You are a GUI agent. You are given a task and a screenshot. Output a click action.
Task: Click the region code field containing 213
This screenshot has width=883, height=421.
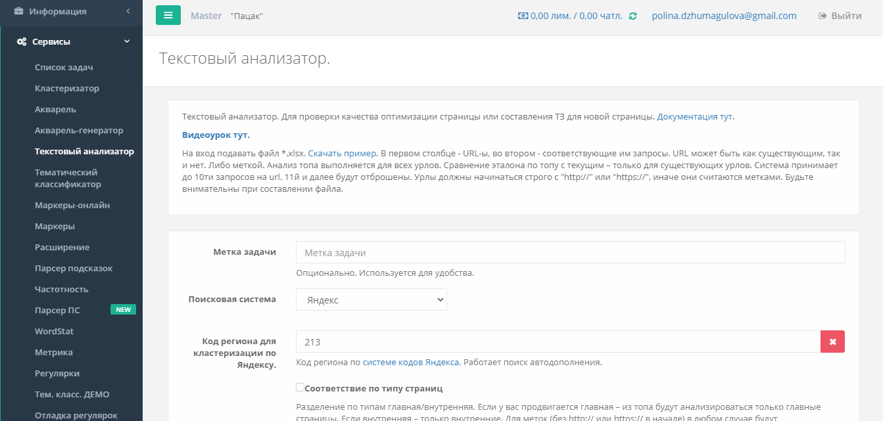558,342
